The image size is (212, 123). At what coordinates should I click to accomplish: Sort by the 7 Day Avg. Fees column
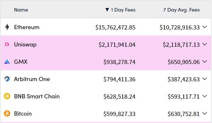click(181, 10)
